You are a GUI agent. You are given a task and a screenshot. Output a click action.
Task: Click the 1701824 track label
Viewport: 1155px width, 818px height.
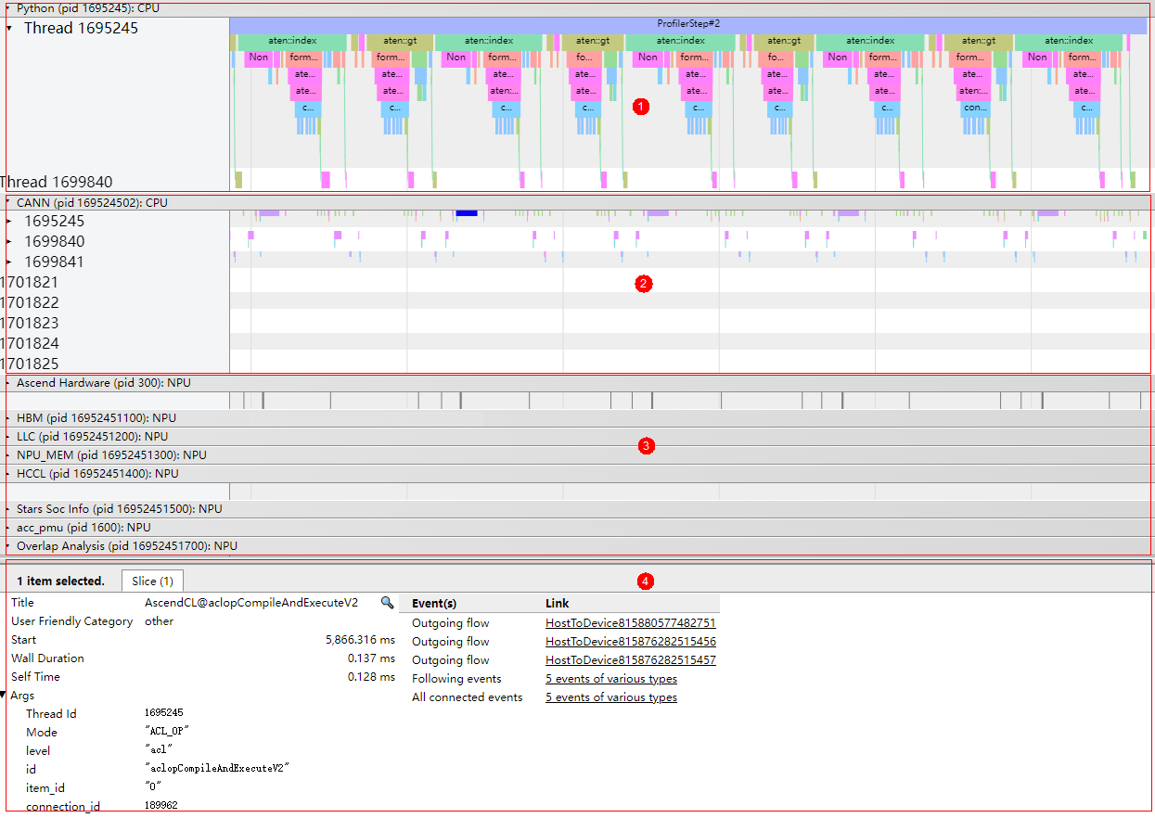pos(29,343)
